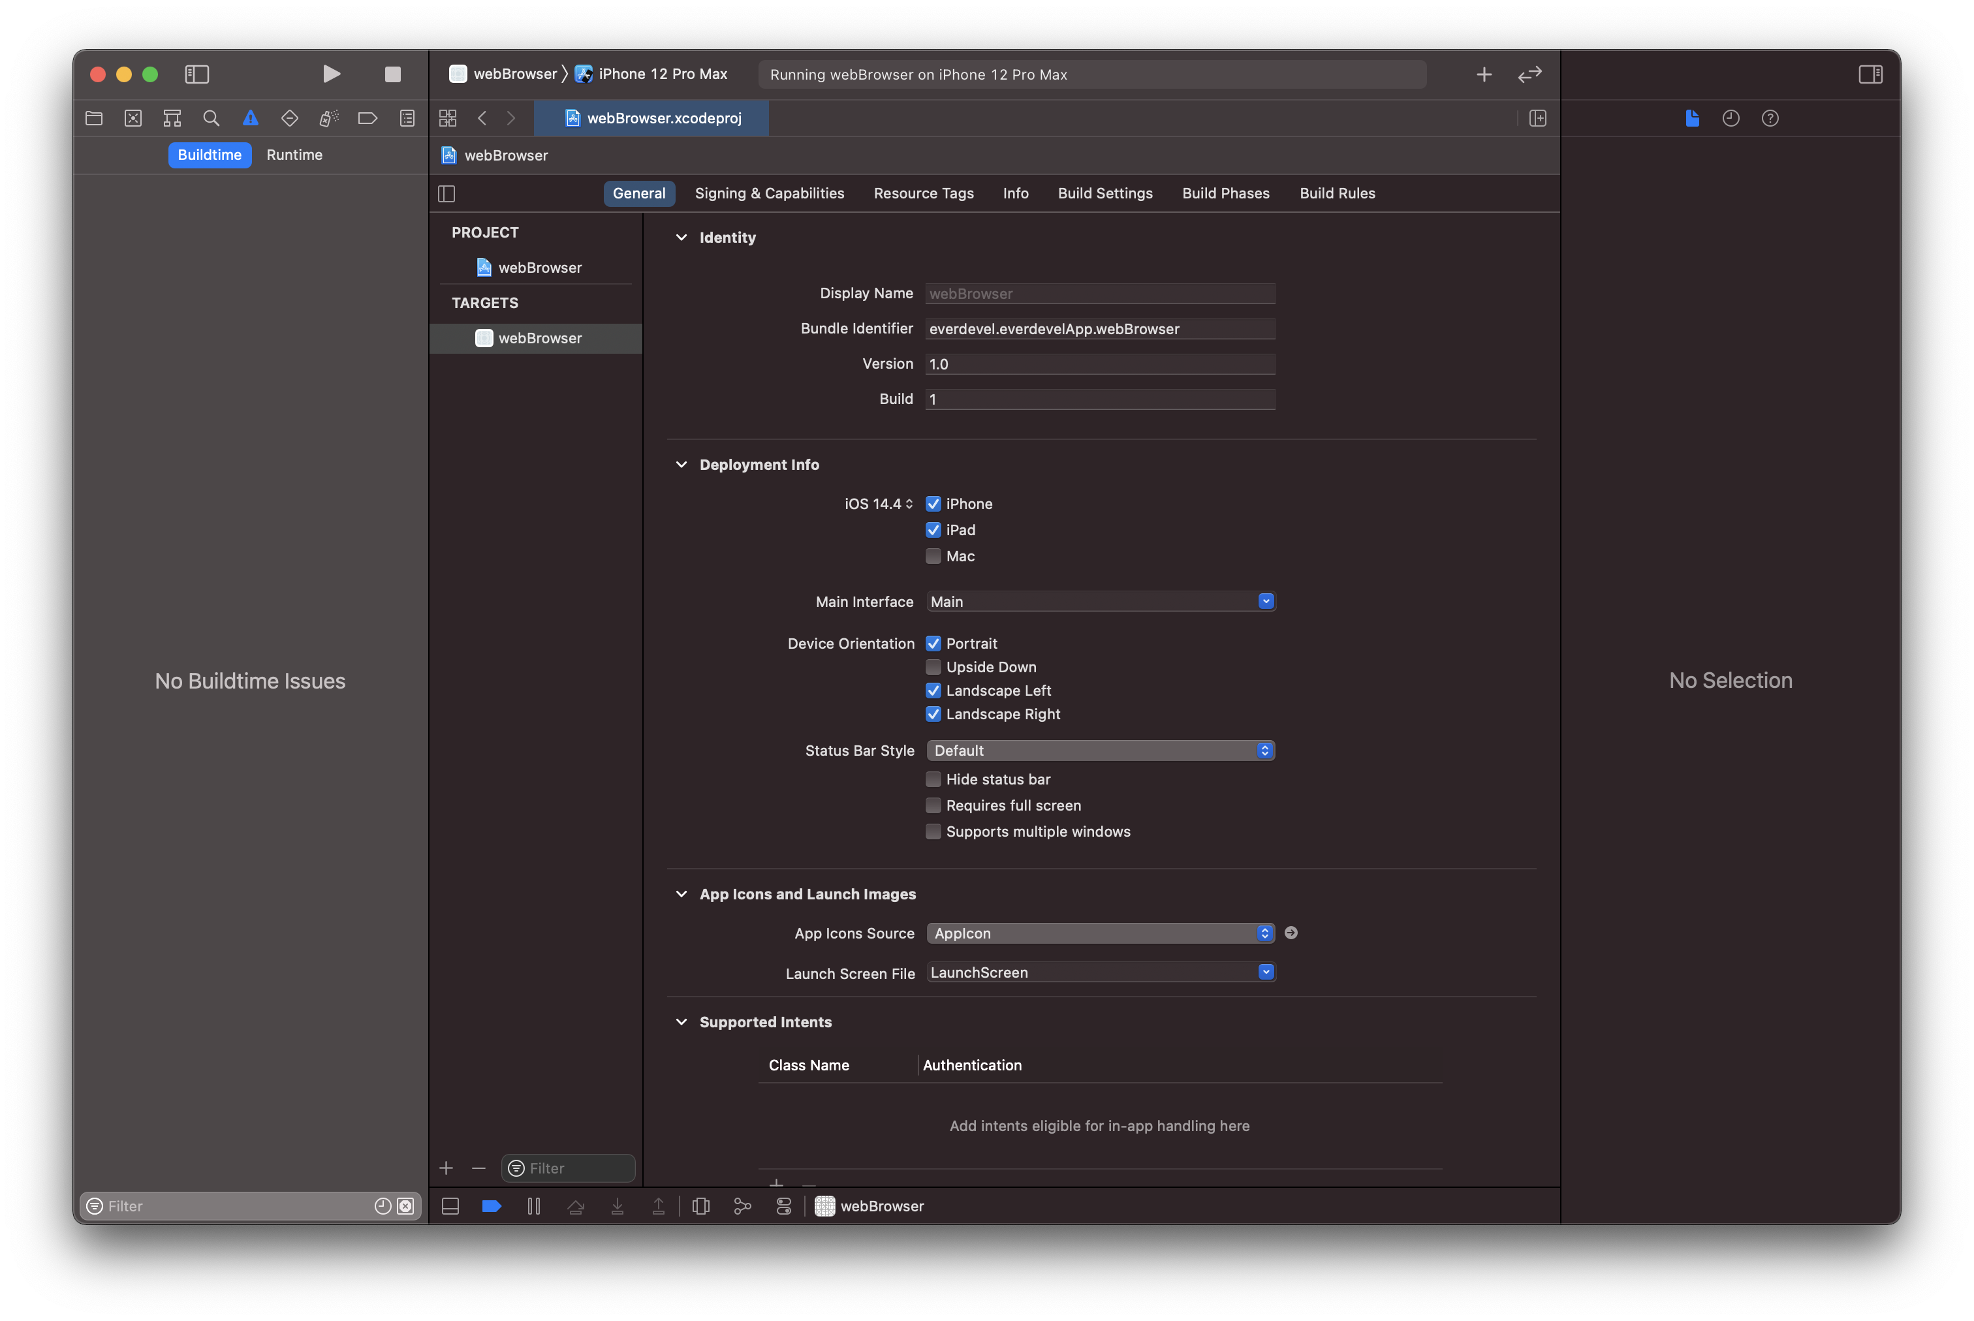Image resolution: width=1974 pixels, height=1321 pixels.
Task: Switch to Runtime issues
Action: click(x=294, y=155)
